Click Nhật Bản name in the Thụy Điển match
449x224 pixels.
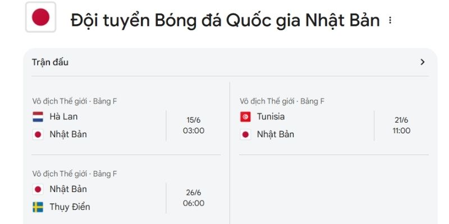68,189
